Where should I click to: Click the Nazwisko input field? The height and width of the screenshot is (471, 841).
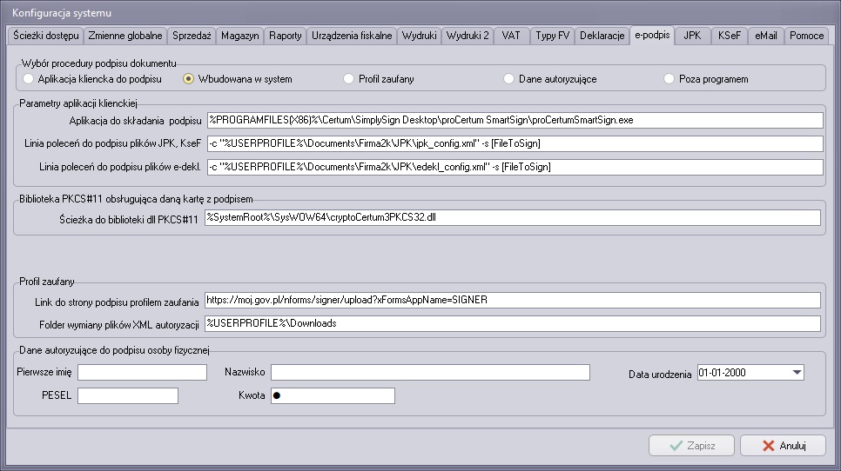coord(430,373)
